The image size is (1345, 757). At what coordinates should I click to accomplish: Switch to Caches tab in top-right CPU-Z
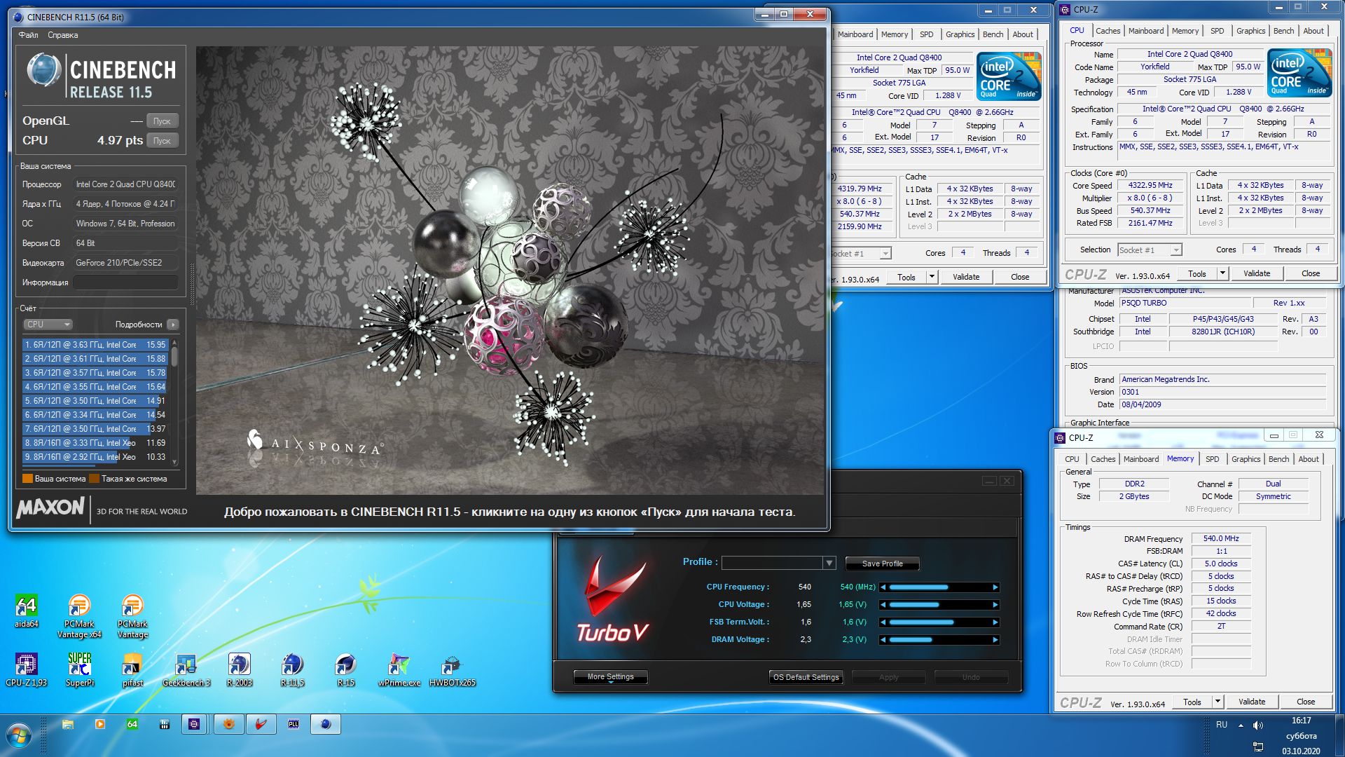click(x=1108, y=31)
